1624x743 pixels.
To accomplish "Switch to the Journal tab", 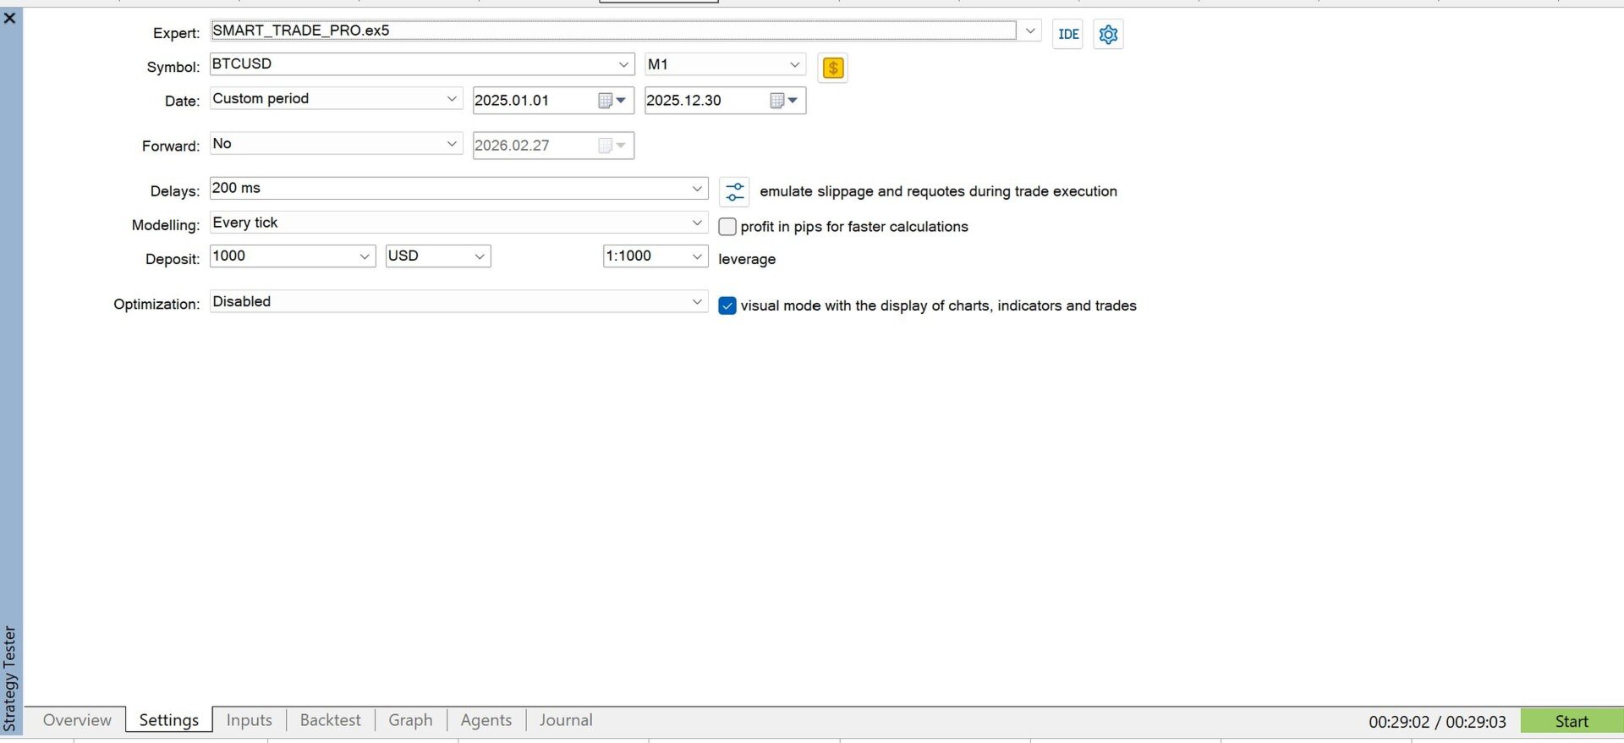I will 566,720.
